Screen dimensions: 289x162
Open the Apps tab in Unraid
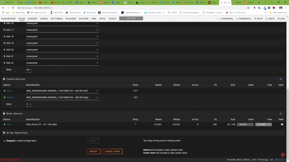click(x=103, y=19)
